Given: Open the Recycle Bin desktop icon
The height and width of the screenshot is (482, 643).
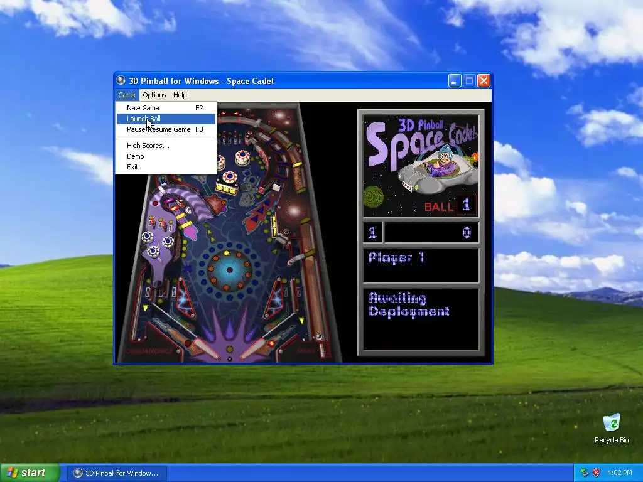Looking at the screenshot, I should (612, 429).
